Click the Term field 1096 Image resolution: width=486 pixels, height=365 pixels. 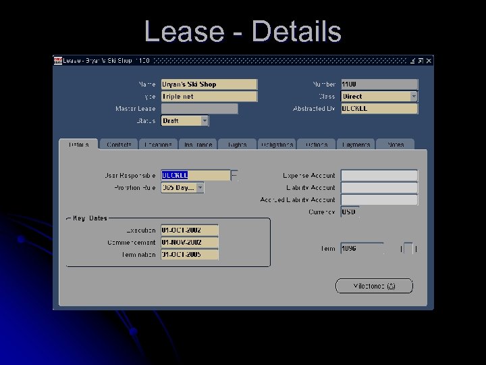[x=362, y=248]
